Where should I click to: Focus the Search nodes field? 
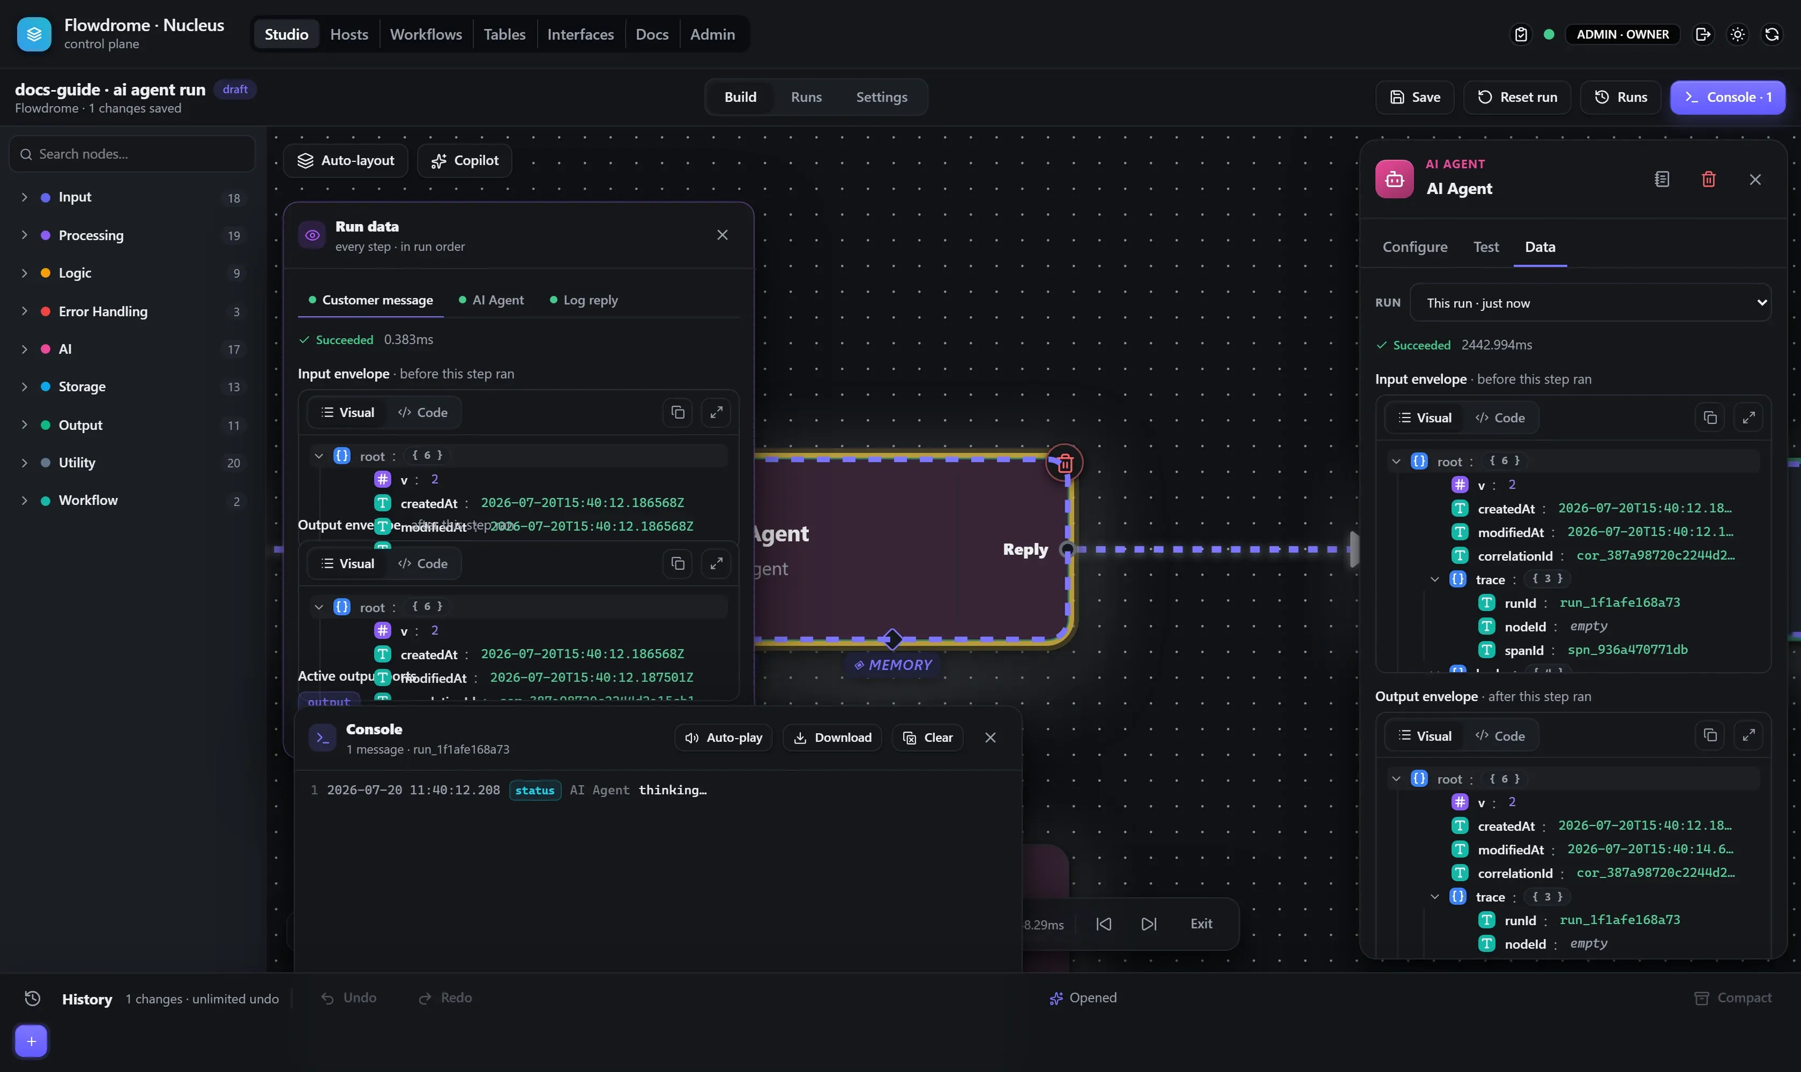click(x=132, y=154)
